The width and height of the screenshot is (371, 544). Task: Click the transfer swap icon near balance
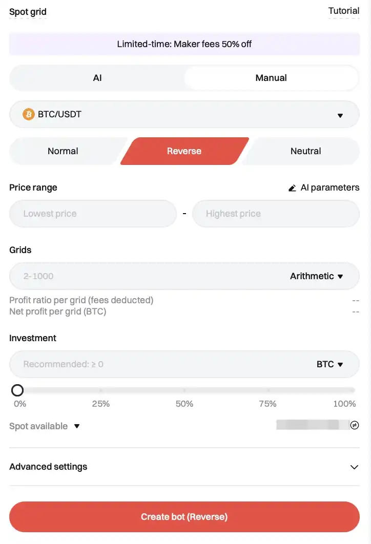click(354, 425)
